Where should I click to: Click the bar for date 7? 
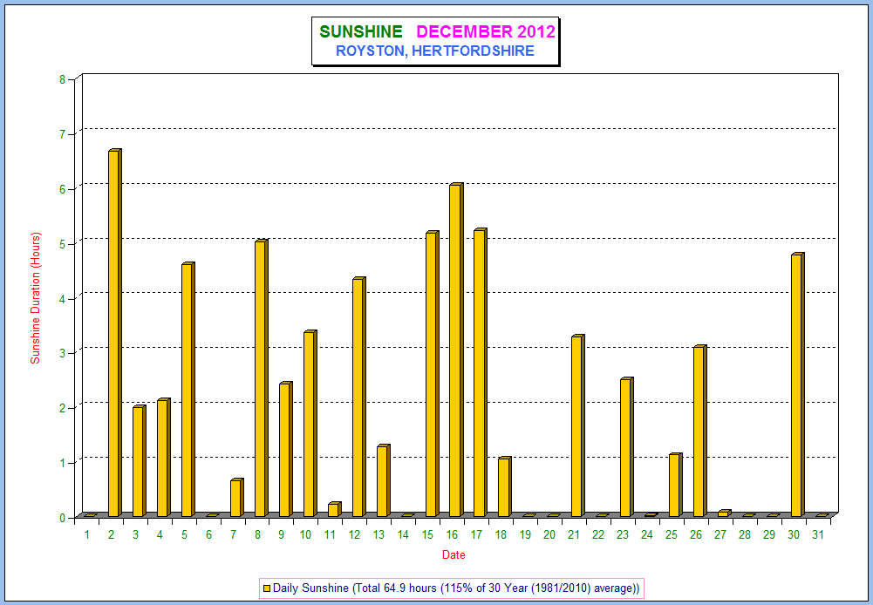pyautogui.click(x=236, y=498)
